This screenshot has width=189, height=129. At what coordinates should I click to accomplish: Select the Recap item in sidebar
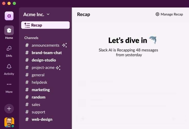pos(45,25)
